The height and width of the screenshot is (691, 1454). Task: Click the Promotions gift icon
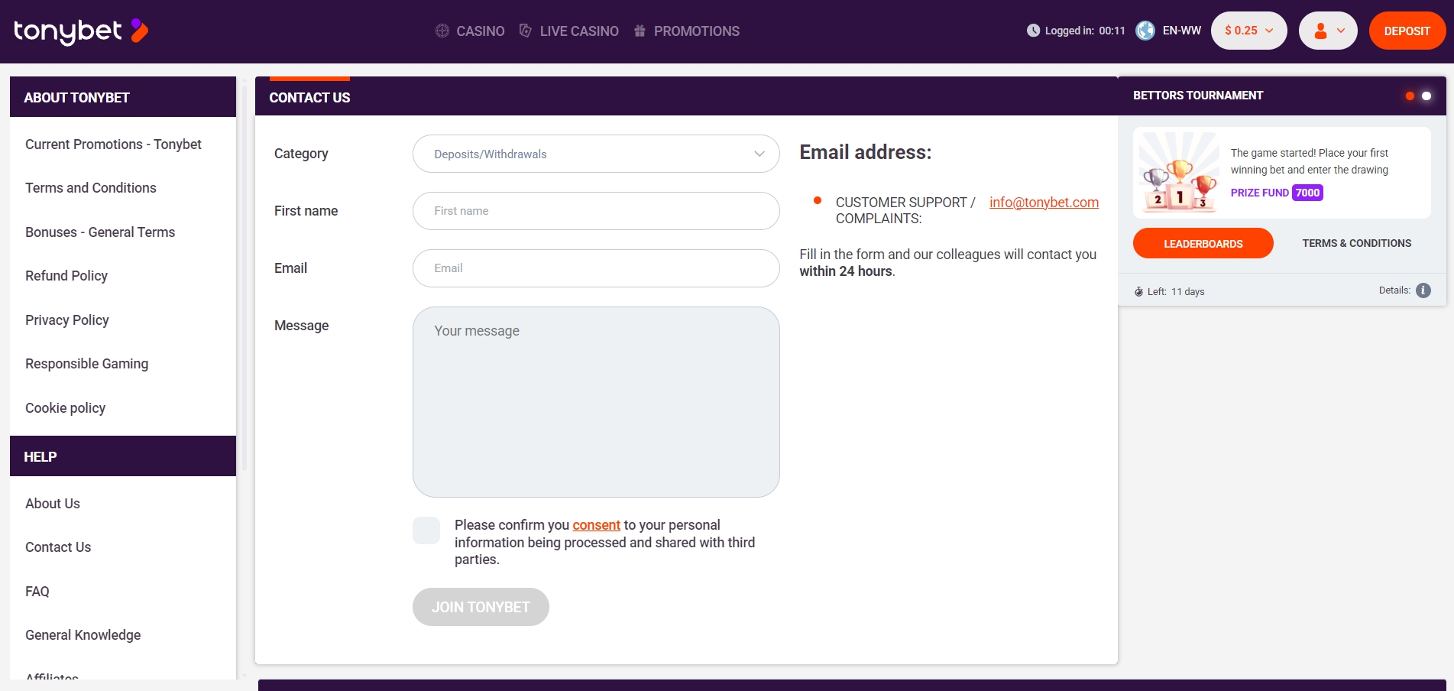(x=640, y=31)
